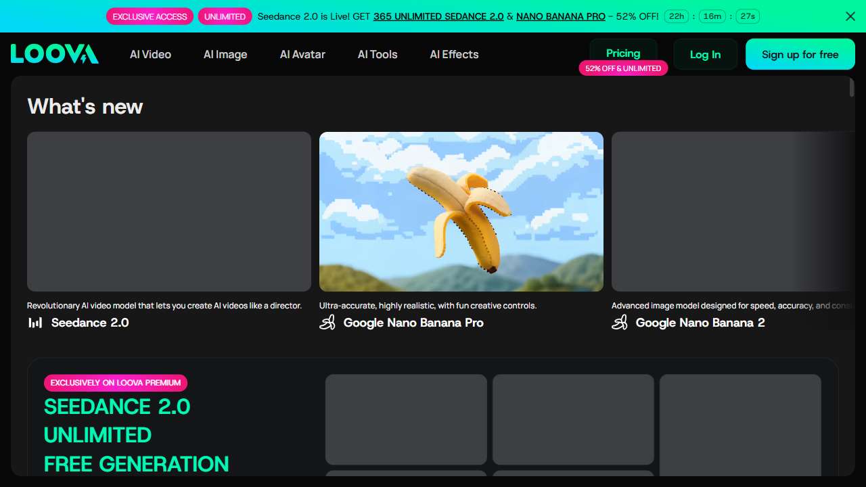Click the page's vertical scrollbar thumb
This screenshot has width=866, height=487.
(x=852, y=88)
